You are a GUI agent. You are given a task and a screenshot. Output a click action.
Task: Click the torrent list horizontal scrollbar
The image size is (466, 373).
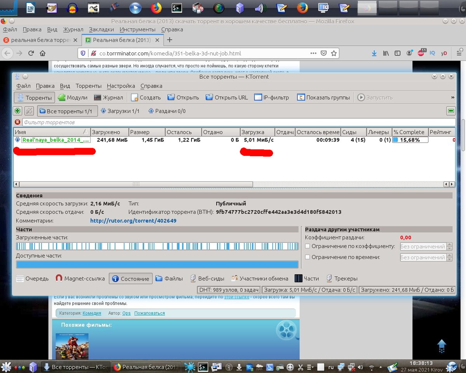(x=136, y=184)
